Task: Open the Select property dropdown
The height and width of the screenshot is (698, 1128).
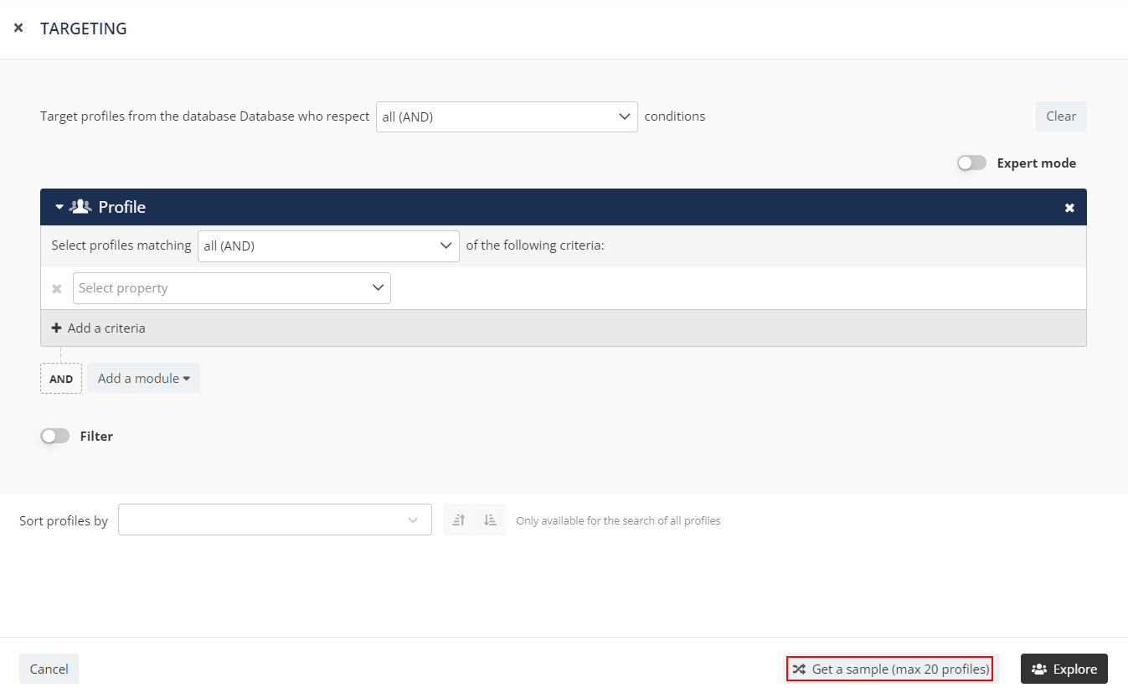Action: tap(232, 287)
